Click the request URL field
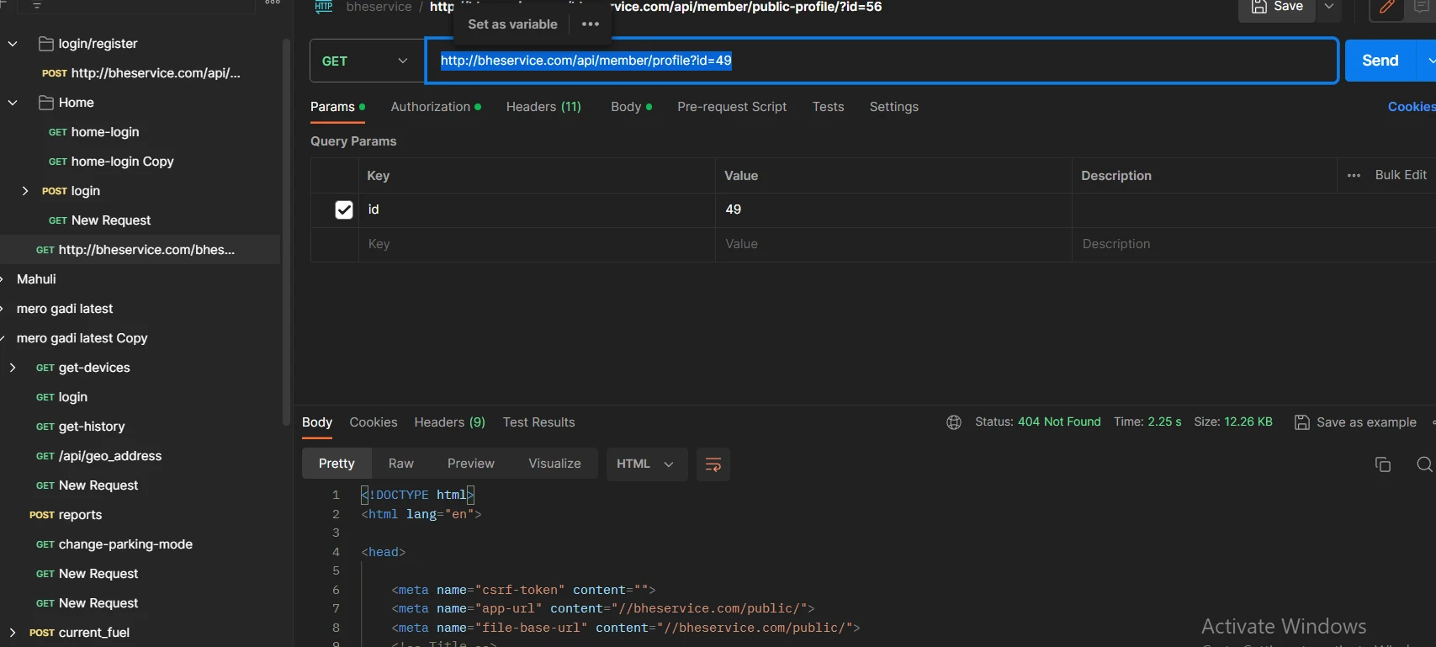The width and height of the screenshot is (1436, 647). pos(881,61)
